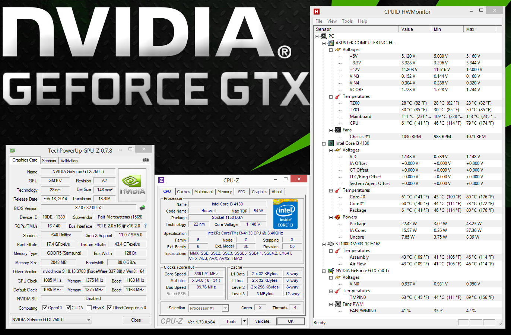Click the Fans PWM icon under GeForce GTX 750 Ti
The height and width of the screenshot is (335, 511).
coord(337,304)
